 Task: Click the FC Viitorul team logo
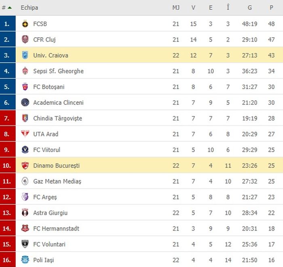[25, 150]
